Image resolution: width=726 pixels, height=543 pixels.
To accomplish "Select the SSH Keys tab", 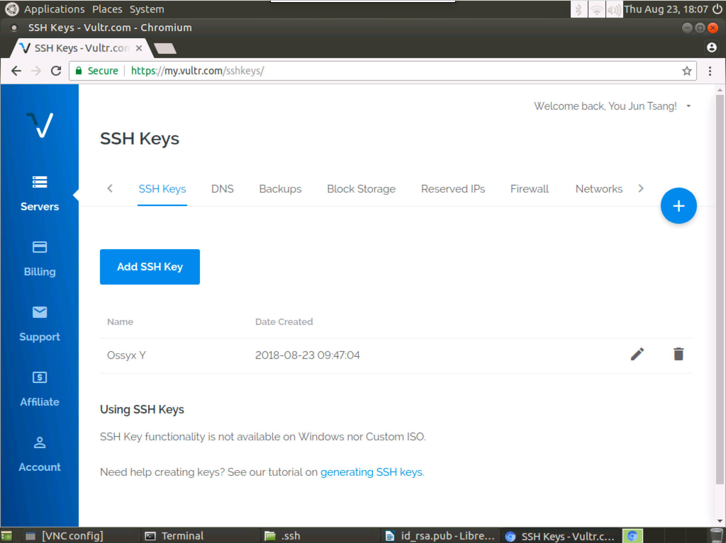I will (x=162, y=189).
